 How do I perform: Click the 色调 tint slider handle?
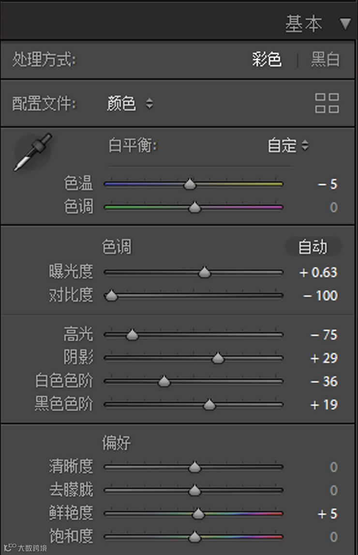(194, 208)
